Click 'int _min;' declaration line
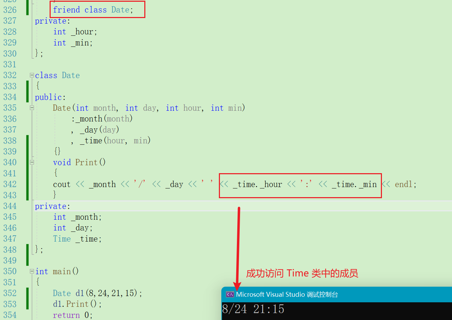The width and height of the screenshot is (452, 320). click(x=73, y=43)
